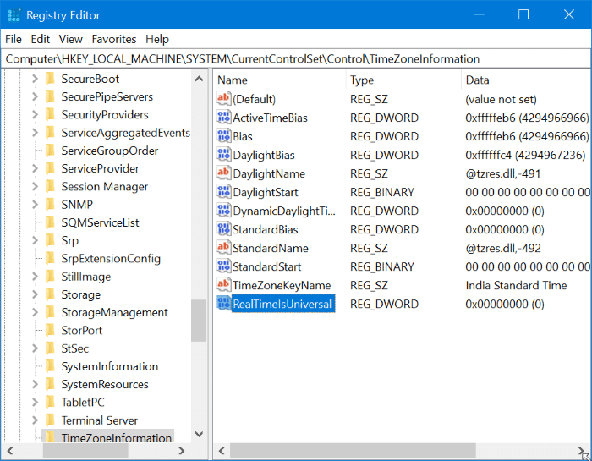Viewport: 592px width, 461px height.
Task: Select the TimeZoneKeyName value name
Action: (282, 285)
